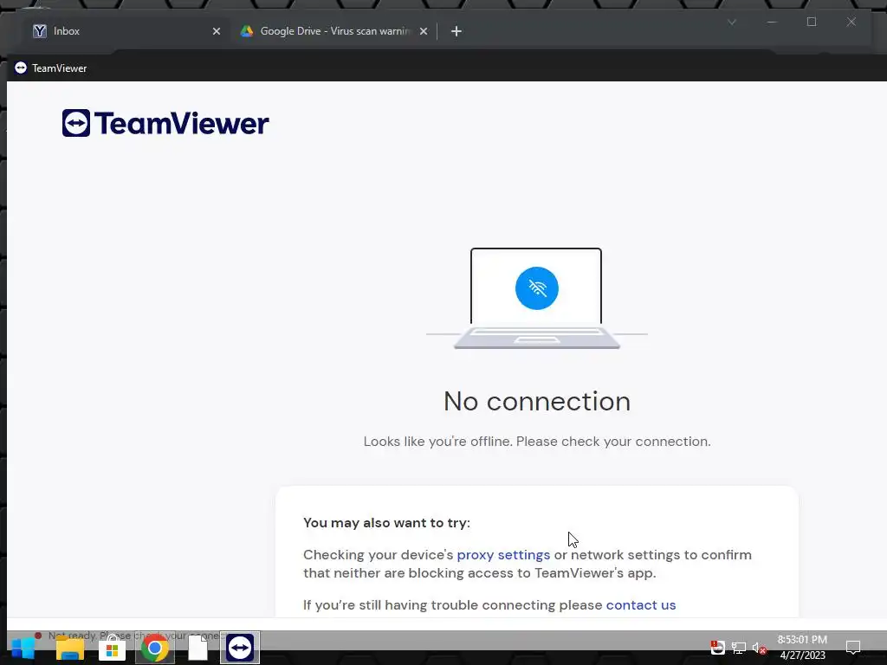
Task: Open File Explorer from the taskbar
Action: 70,648
